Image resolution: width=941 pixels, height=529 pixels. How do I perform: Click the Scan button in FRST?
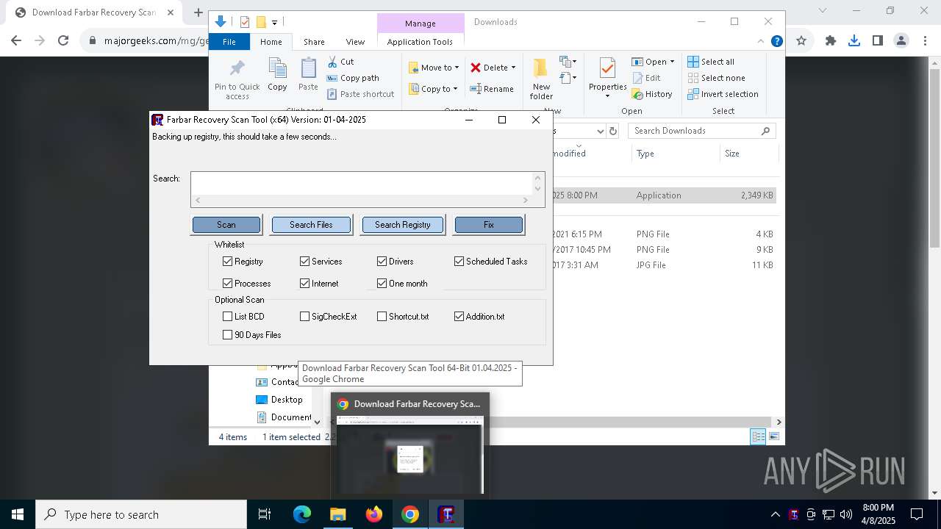pyautogui.click(x=226, y=225)
